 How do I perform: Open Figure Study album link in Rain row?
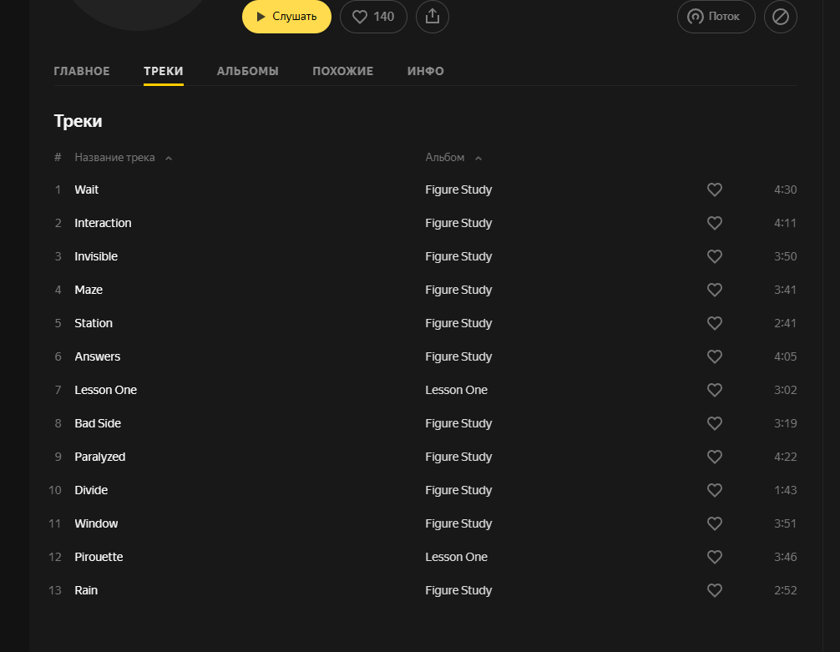tap(458, 590)
